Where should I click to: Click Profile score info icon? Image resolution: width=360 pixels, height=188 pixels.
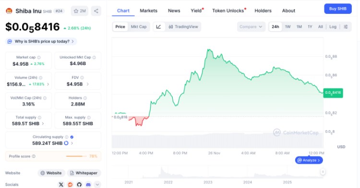pos(34,156)
